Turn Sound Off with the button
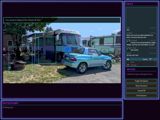 click(141, 91)
